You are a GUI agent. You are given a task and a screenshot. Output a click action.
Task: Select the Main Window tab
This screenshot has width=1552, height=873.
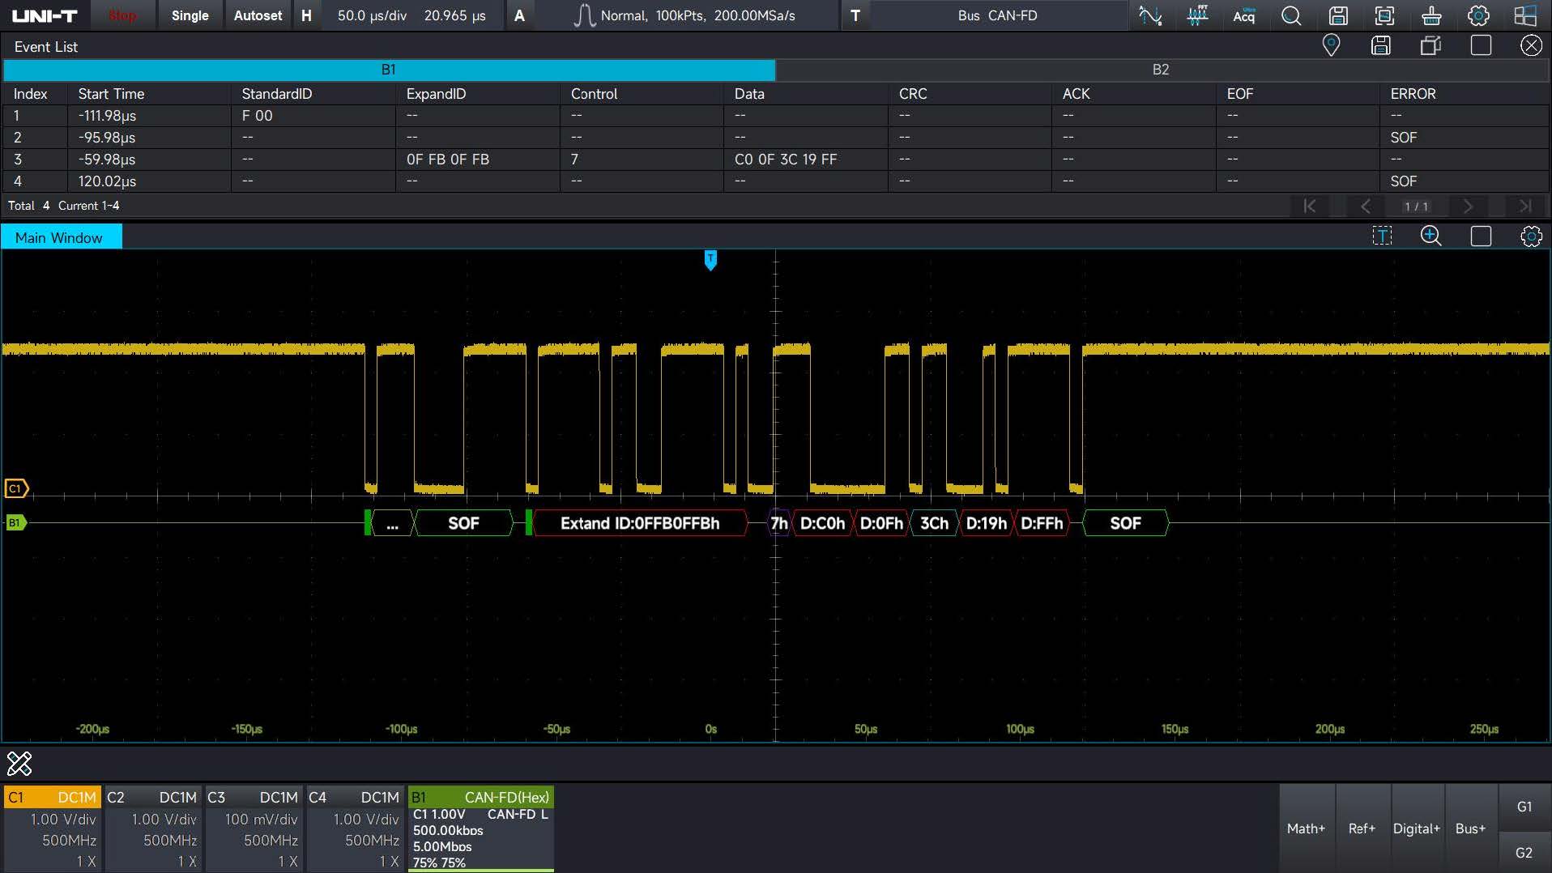[59, 237]
